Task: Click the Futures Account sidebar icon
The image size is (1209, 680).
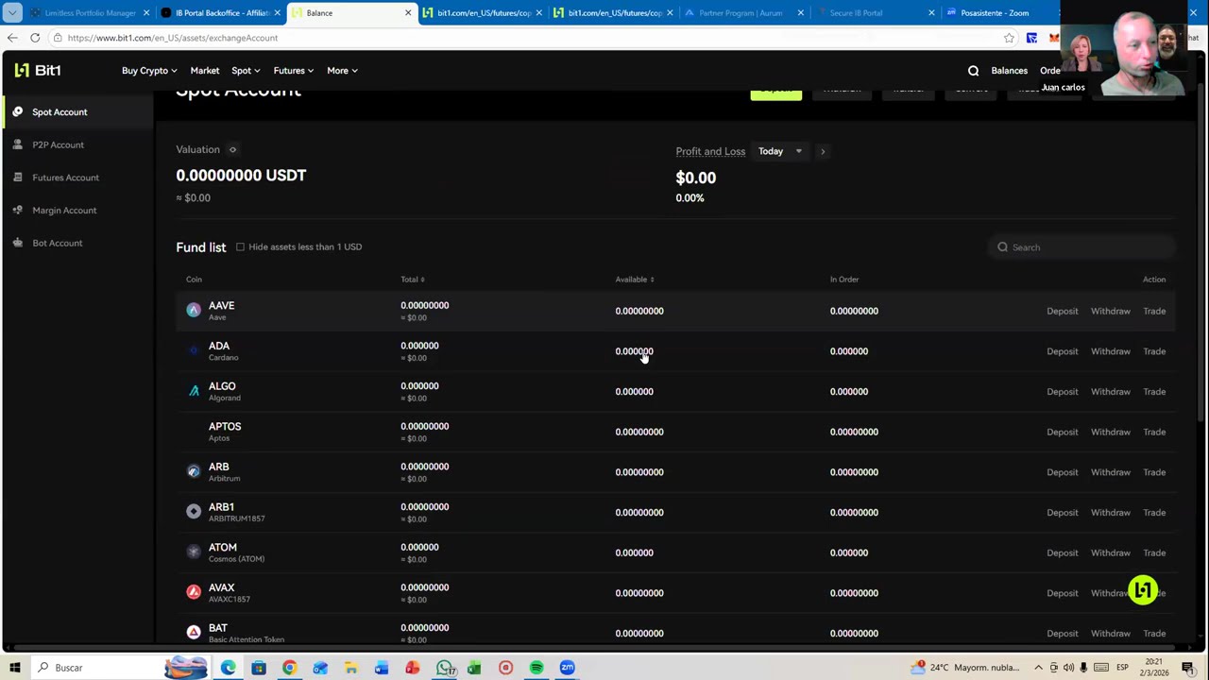Action: coord(17,178)
